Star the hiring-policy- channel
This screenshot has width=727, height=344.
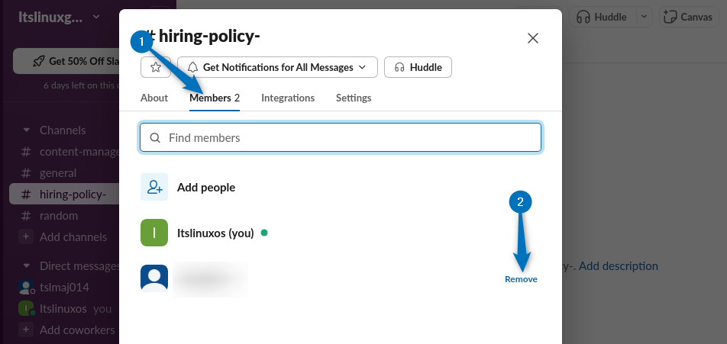(x=156, y=67)
